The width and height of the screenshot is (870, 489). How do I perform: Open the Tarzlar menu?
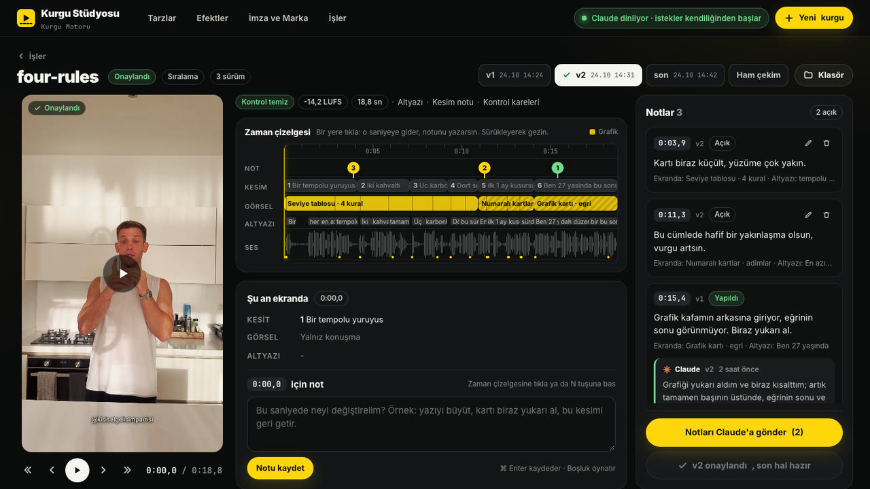coord(162,18)
